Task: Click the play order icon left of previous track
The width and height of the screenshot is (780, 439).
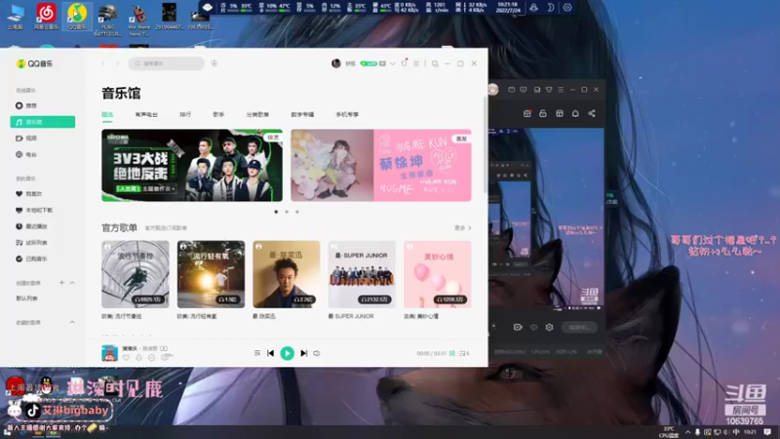Action: [257, 353]
